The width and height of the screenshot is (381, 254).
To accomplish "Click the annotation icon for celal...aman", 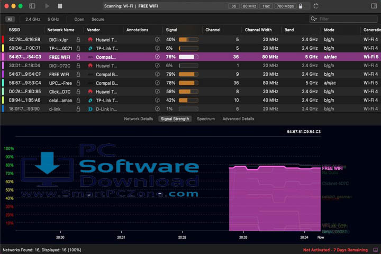I will (158, 100).
